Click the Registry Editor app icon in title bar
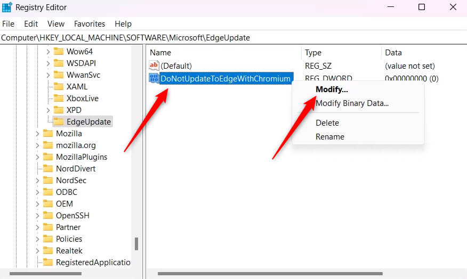The height and width of the screenshot is (279, 467). pos(7,7)
